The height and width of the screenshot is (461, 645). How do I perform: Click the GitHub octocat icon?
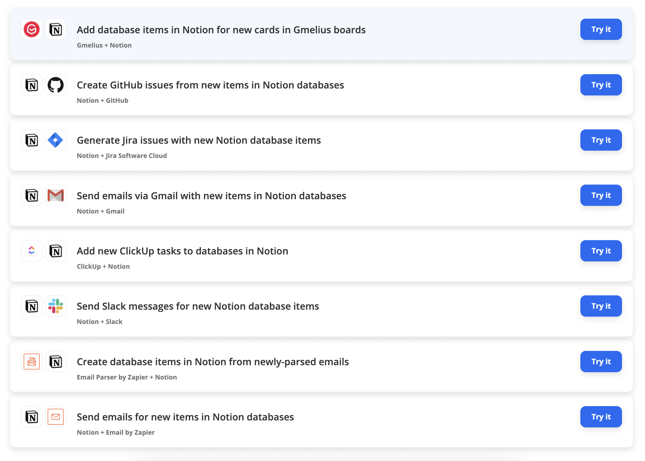pyautogui.click(x=56, y=85)
